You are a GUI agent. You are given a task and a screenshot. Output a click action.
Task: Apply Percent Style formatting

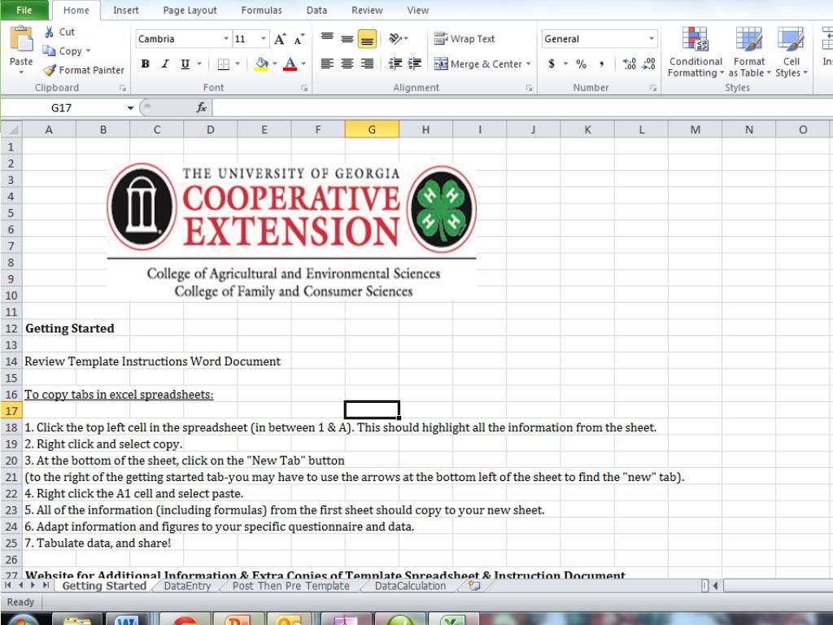click(x=581, y=63)
